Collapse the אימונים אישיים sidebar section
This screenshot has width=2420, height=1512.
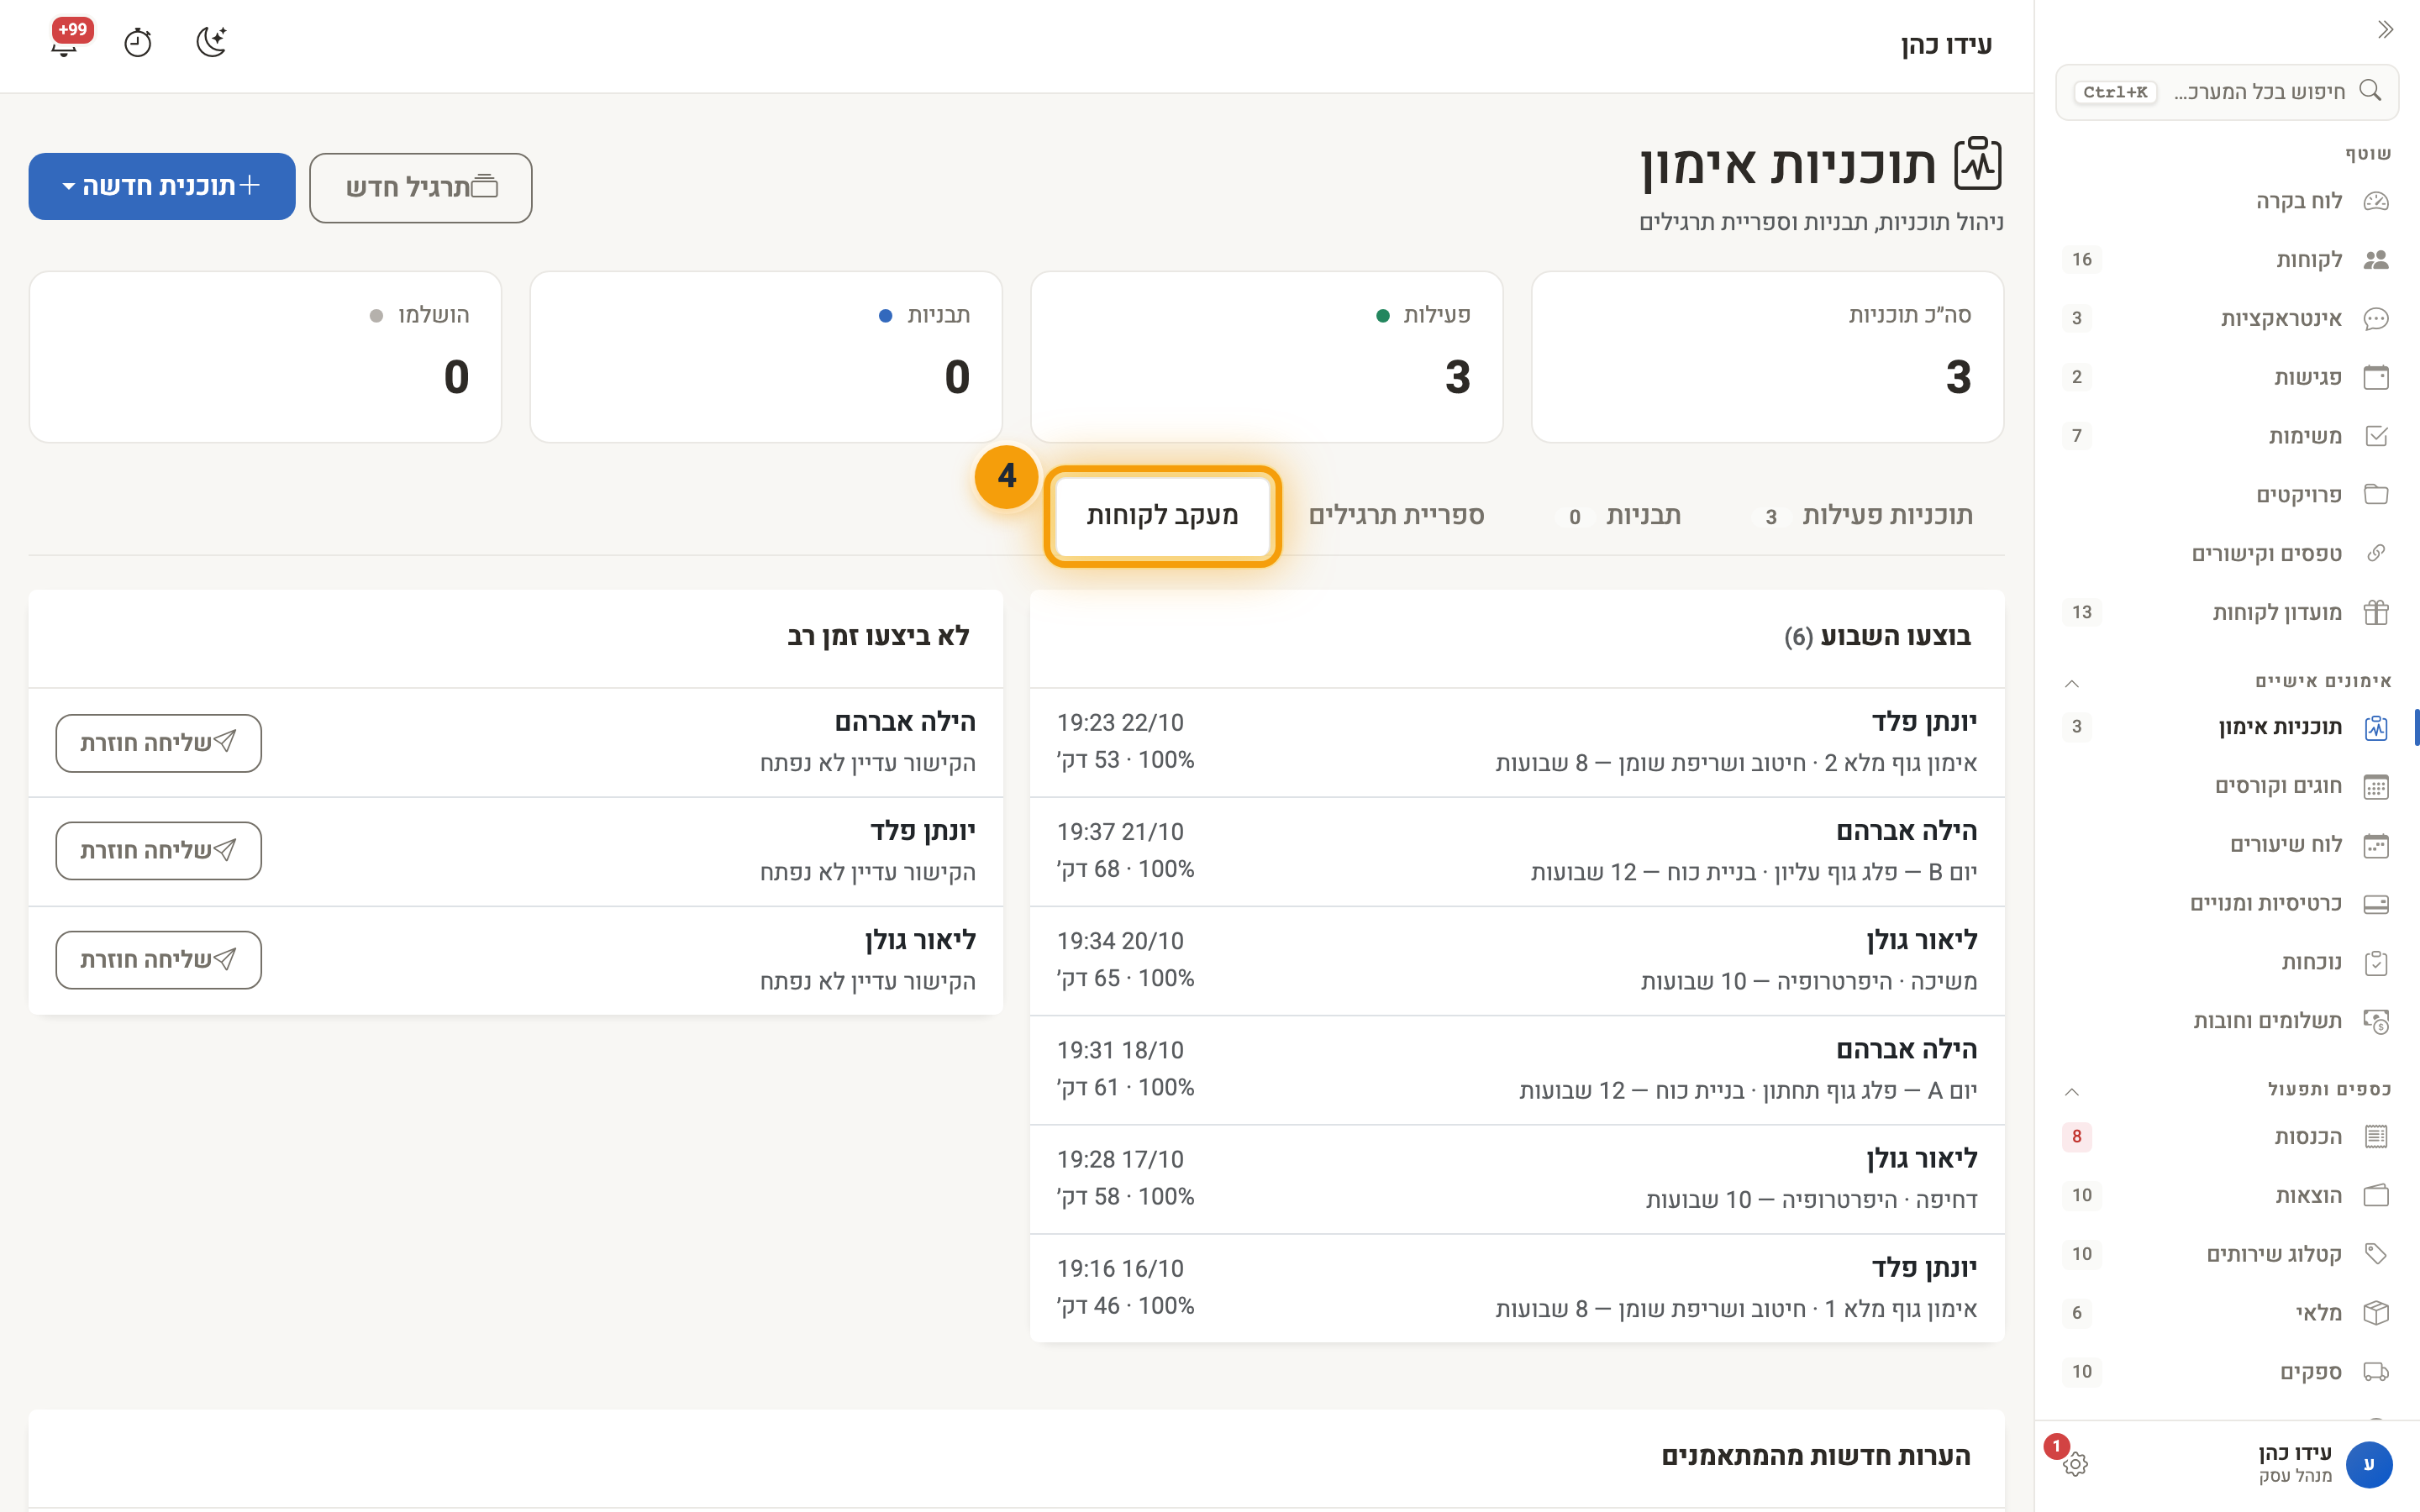point(2072,683)
